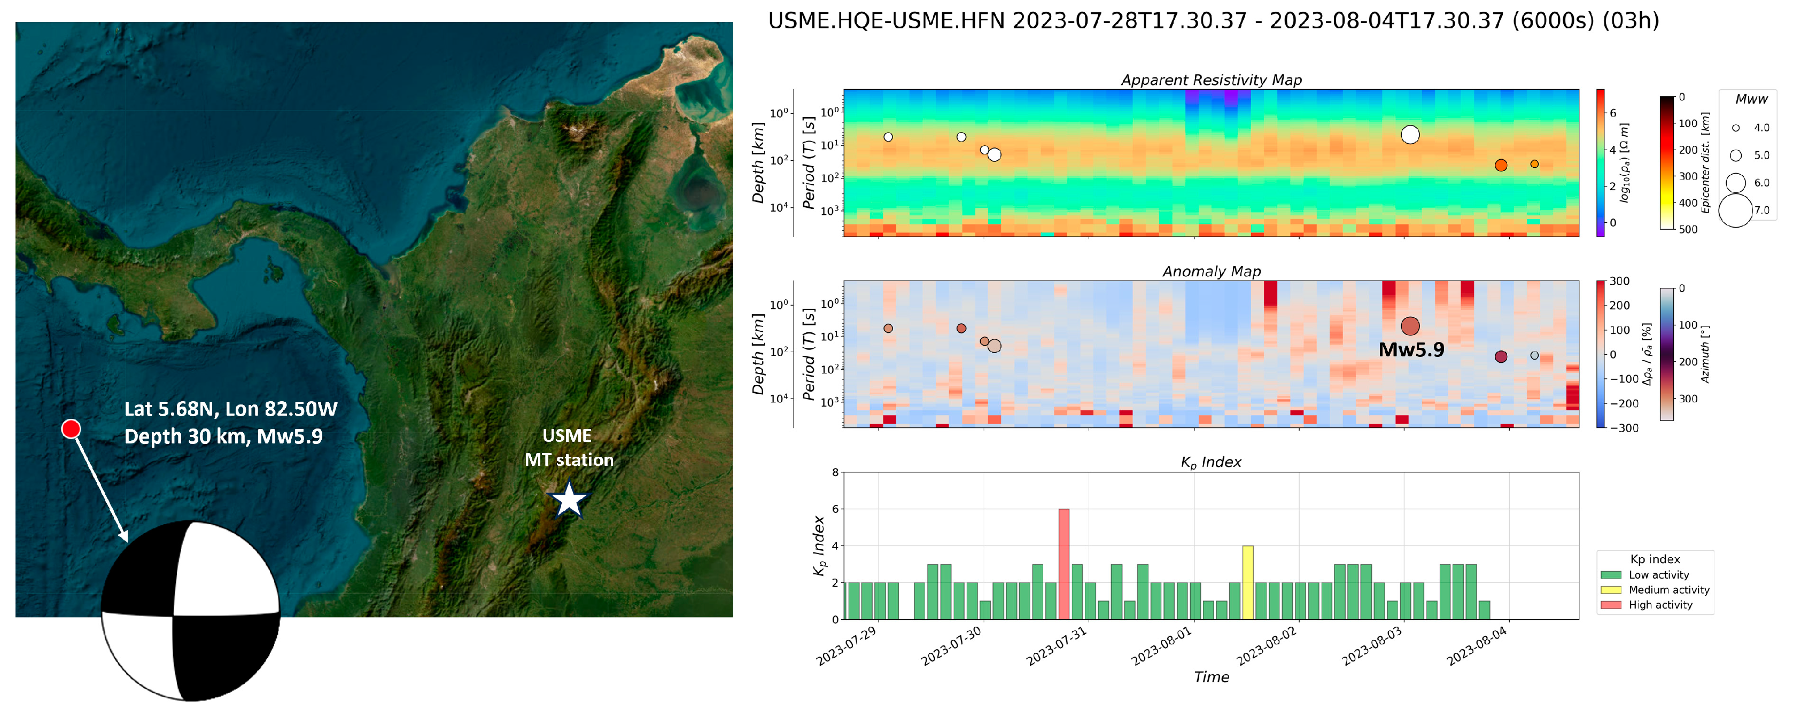Click the green Low activity legend swatch
Image resolution: width=1793 pixels, height=717 pixels.
pyautogui.click(x=1611, y=575)
